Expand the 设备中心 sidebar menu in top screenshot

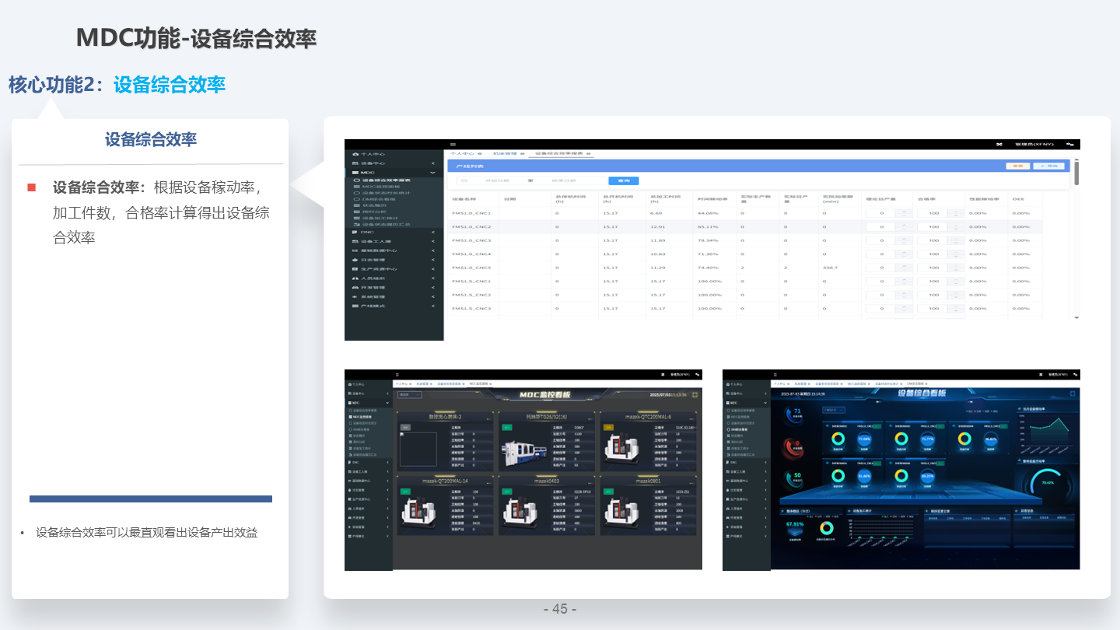click(433, 163)
